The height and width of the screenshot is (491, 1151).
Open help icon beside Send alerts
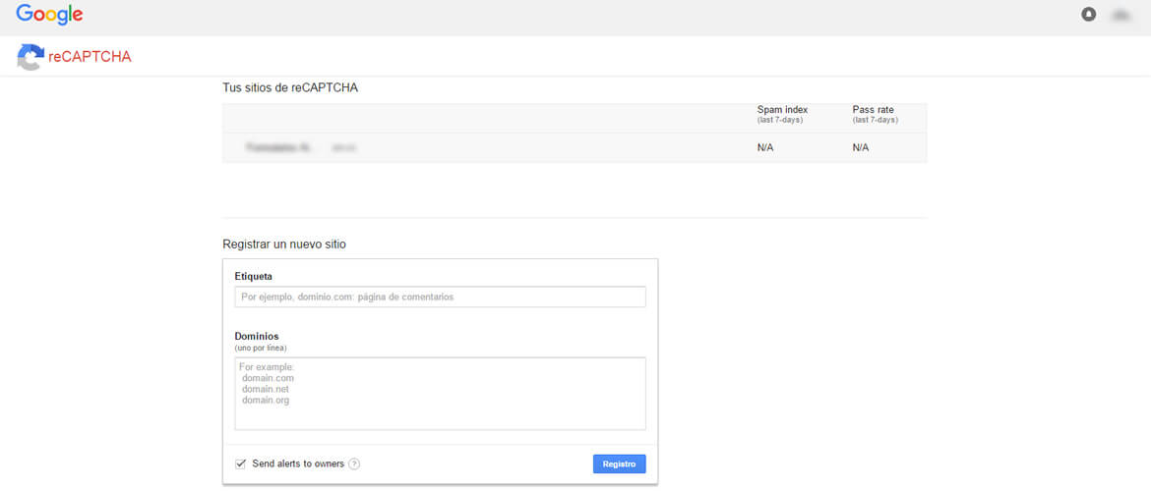point(354,464)
